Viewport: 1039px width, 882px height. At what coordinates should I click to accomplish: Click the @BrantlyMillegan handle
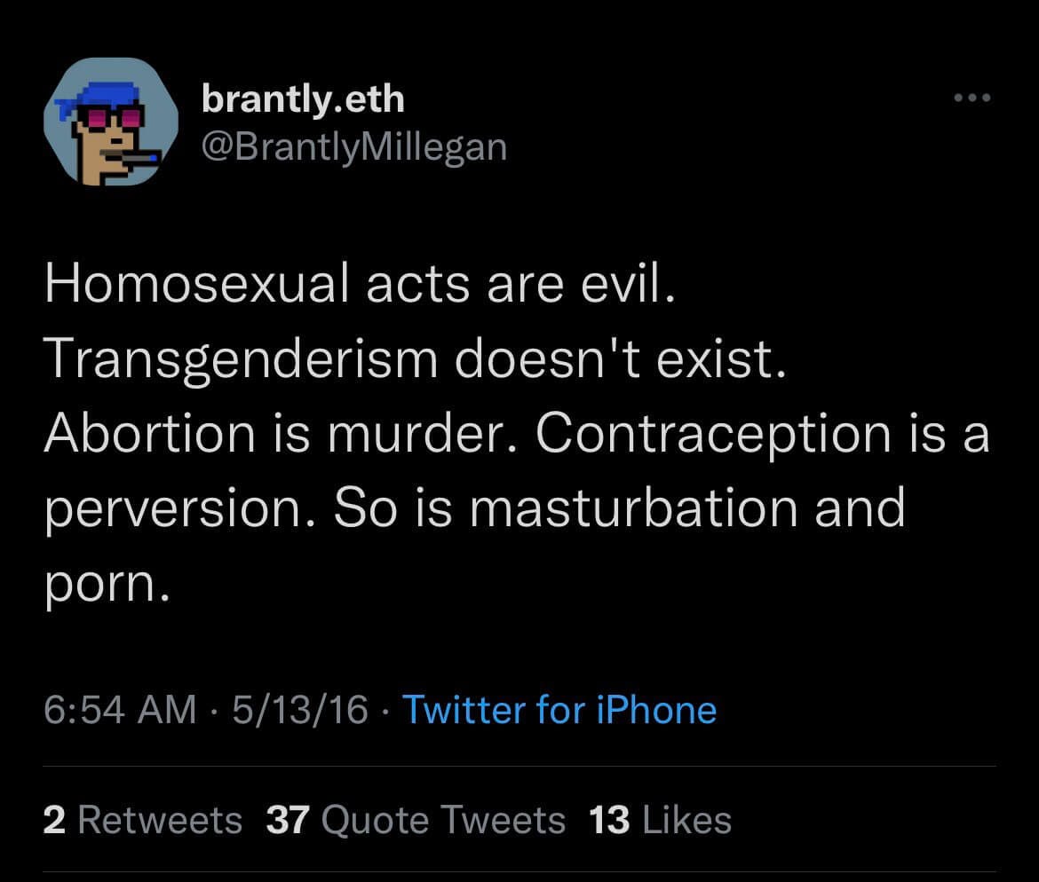click(x=354, y=146)
